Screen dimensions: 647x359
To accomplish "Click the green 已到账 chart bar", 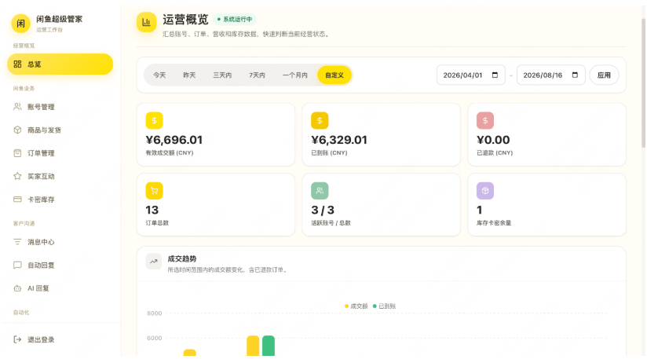I will 269,346.
